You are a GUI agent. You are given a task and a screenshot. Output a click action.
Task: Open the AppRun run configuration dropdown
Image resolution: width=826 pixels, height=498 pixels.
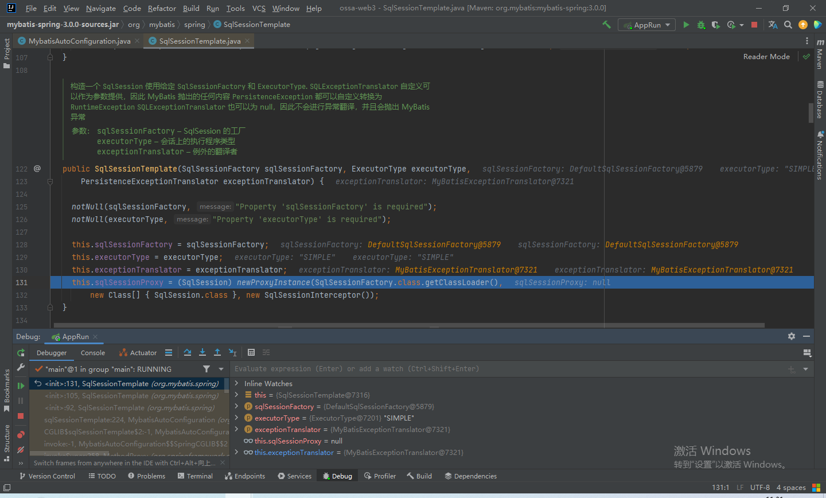click(x=646, y=25)
